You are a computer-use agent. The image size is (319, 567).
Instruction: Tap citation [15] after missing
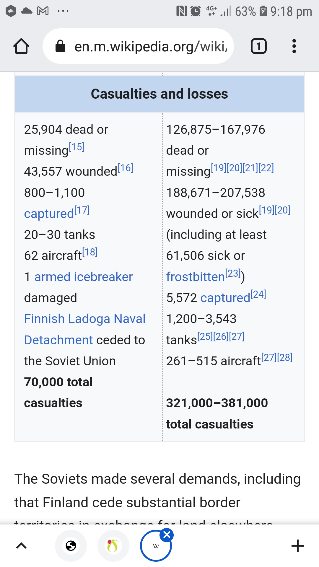coord(77,147)
